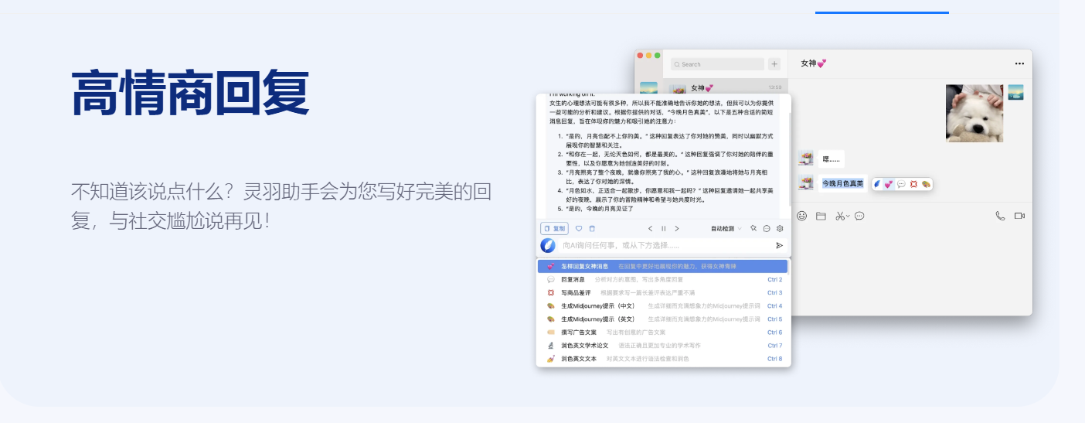1085x423 pixels.
Task: Click the speech bubble icon in message popup
Action: point(901,184)
